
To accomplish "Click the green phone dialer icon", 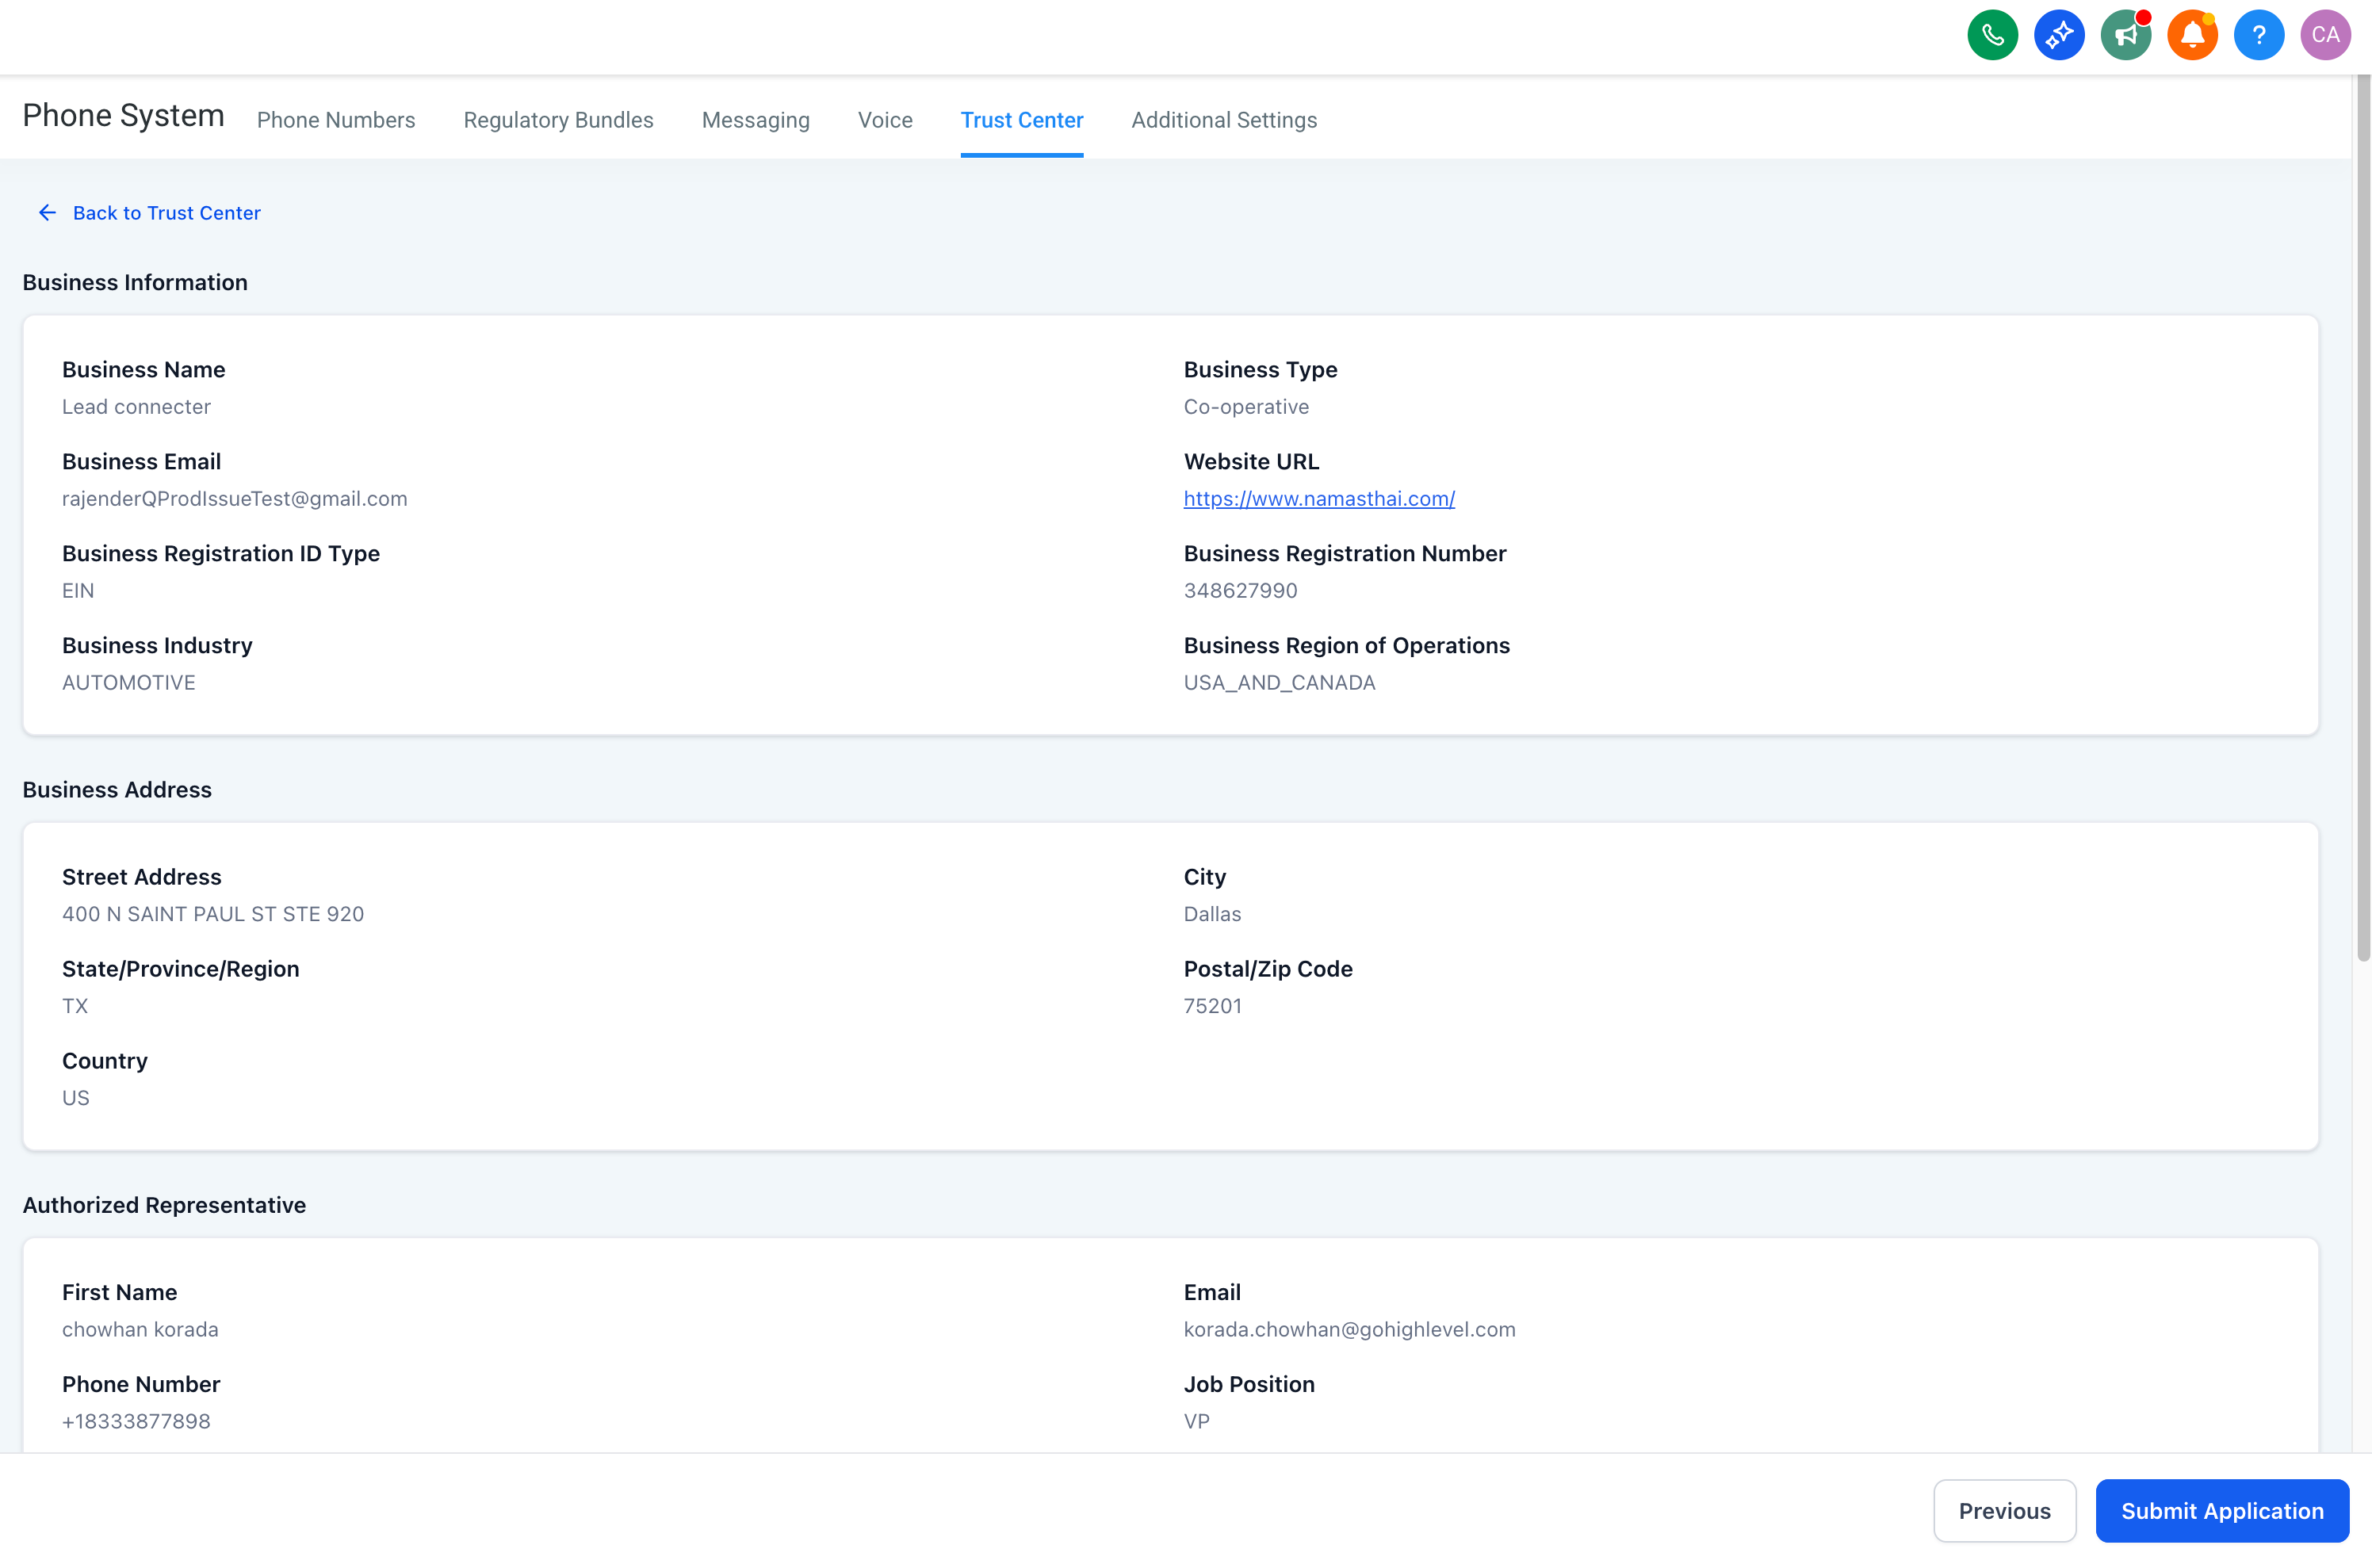I will coord(1992,36).
